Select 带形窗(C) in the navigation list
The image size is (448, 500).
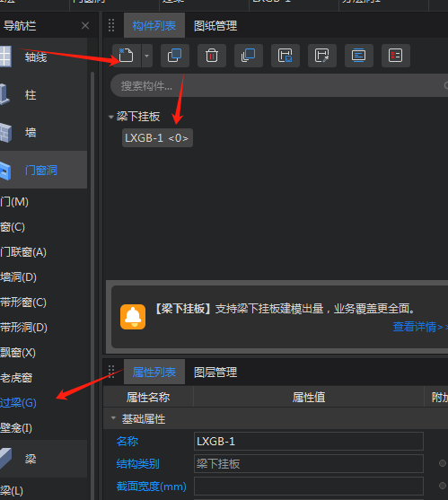click(x=23, y=303)
